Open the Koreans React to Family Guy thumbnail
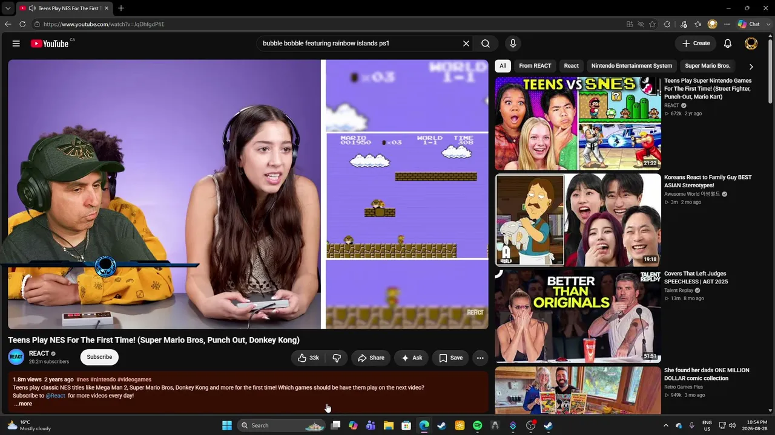This screenshot has width=775, height=435. point(578,220)
